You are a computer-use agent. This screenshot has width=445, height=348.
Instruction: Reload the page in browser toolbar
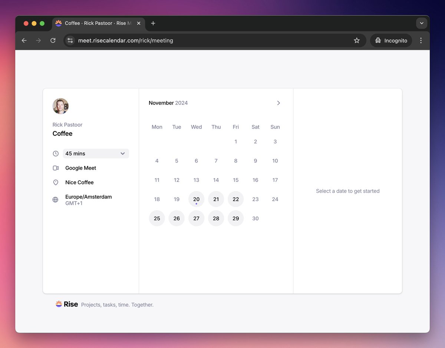coord(53,40)
